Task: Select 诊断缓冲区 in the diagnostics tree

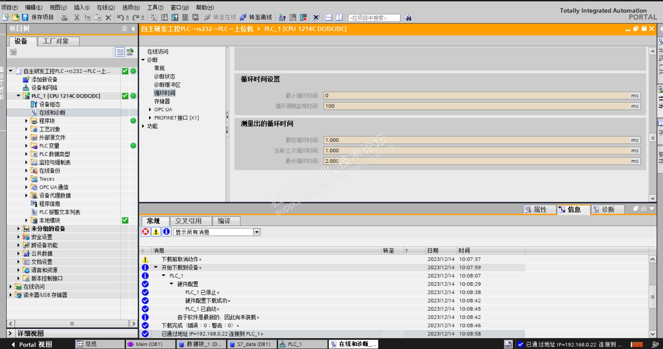Action: pyautogui.click(x=167, y=85)
